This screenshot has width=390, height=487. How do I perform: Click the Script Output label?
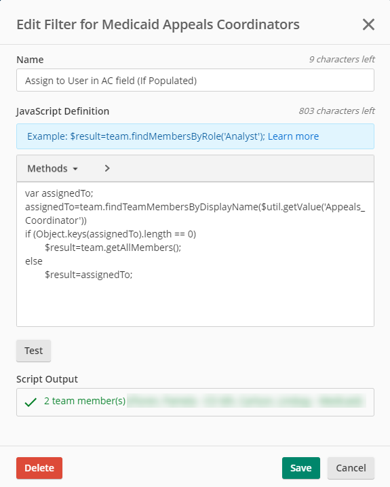click(47, 379)
